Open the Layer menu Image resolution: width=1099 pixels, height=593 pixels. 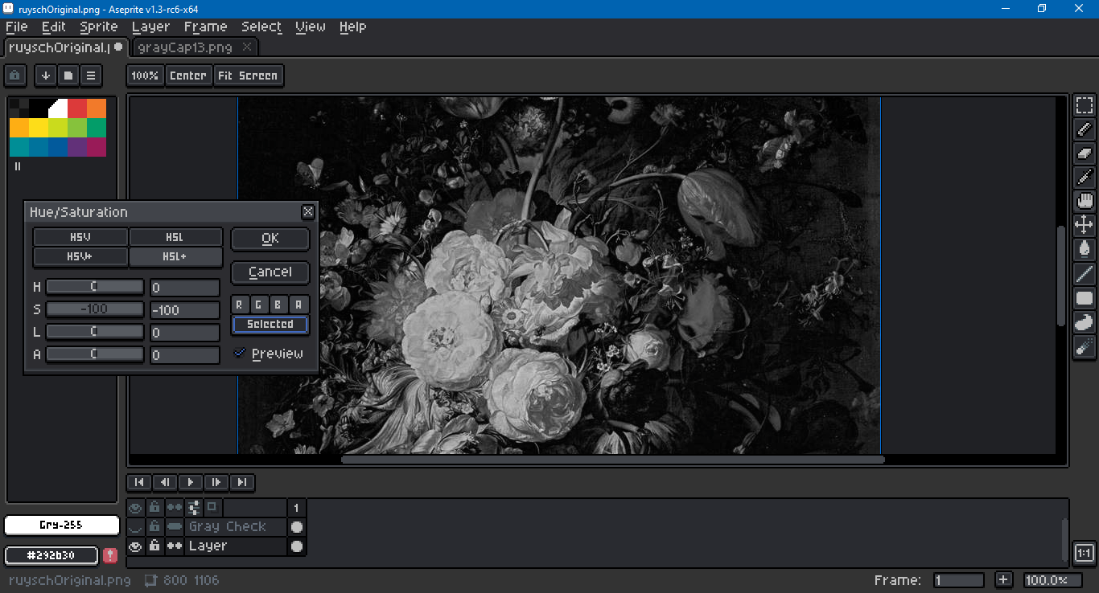pos(150,27)
